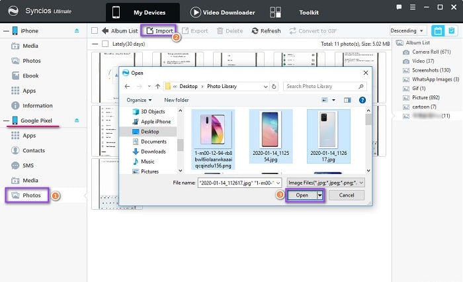
Task: Click the File name combo box
Action: tap(239, 183)
